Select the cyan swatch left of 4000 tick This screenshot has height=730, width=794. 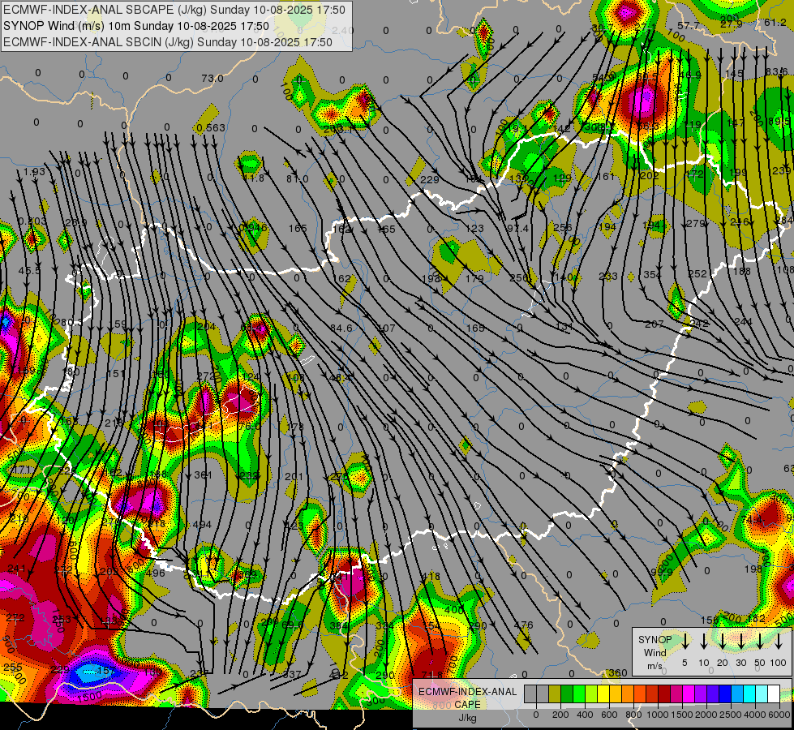coord(749,694)
